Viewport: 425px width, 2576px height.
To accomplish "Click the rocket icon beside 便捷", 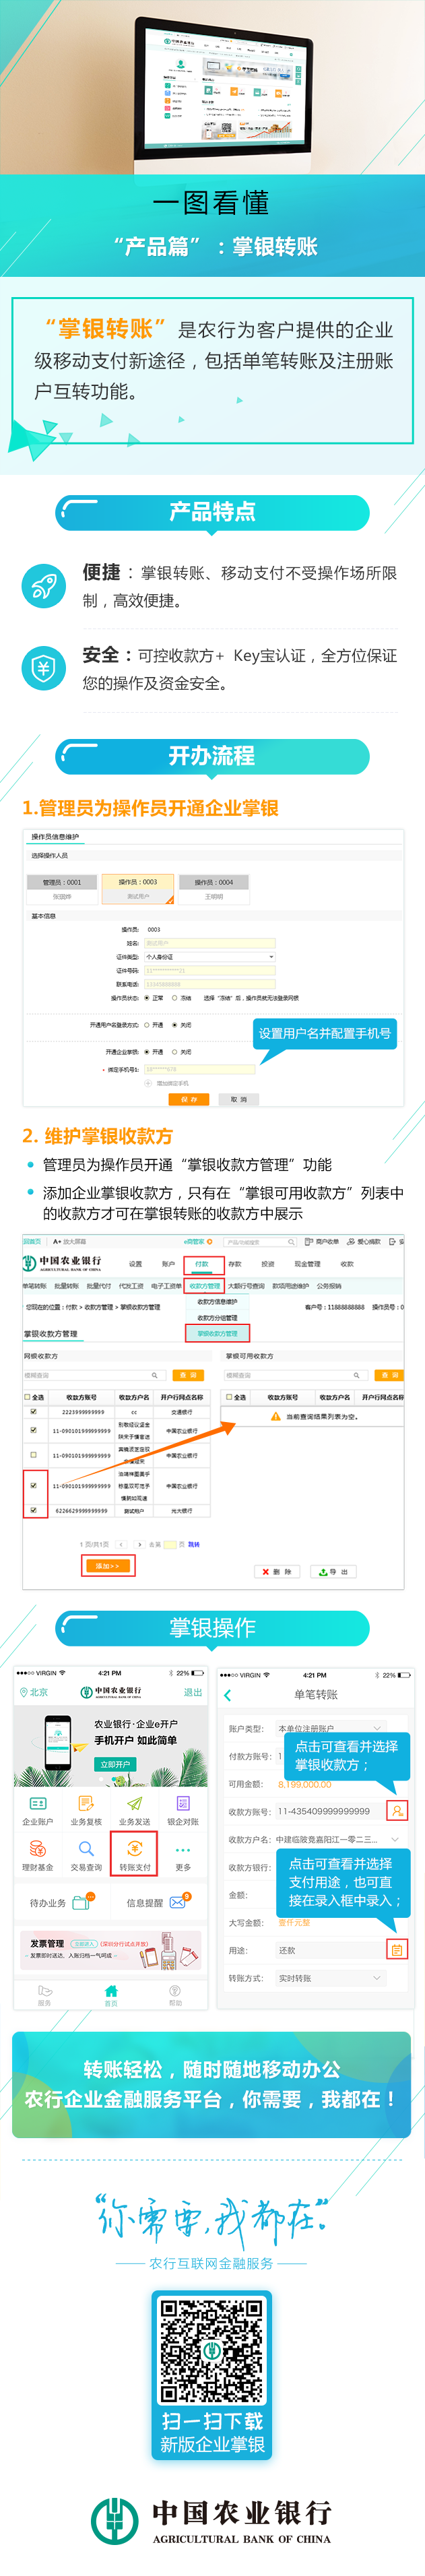I will 43,585.
